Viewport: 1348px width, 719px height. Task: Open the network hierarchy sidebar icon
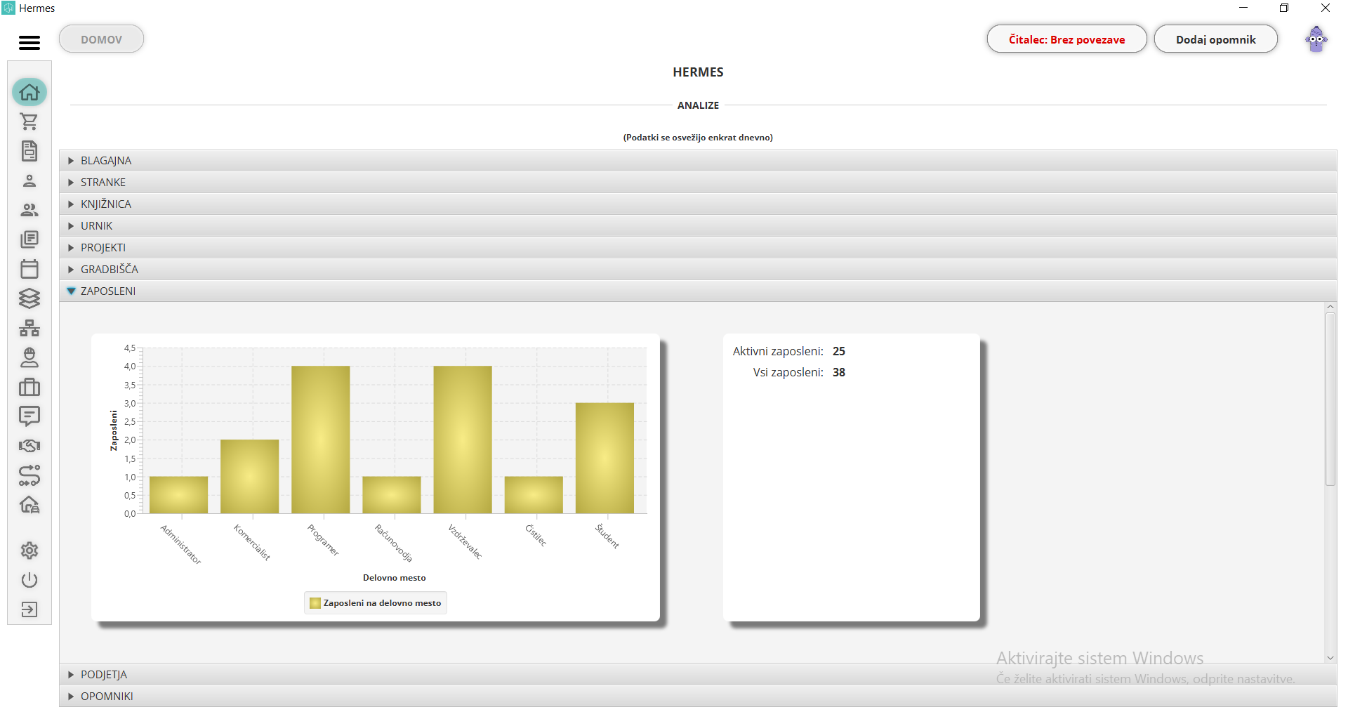[x=29, y=328]
